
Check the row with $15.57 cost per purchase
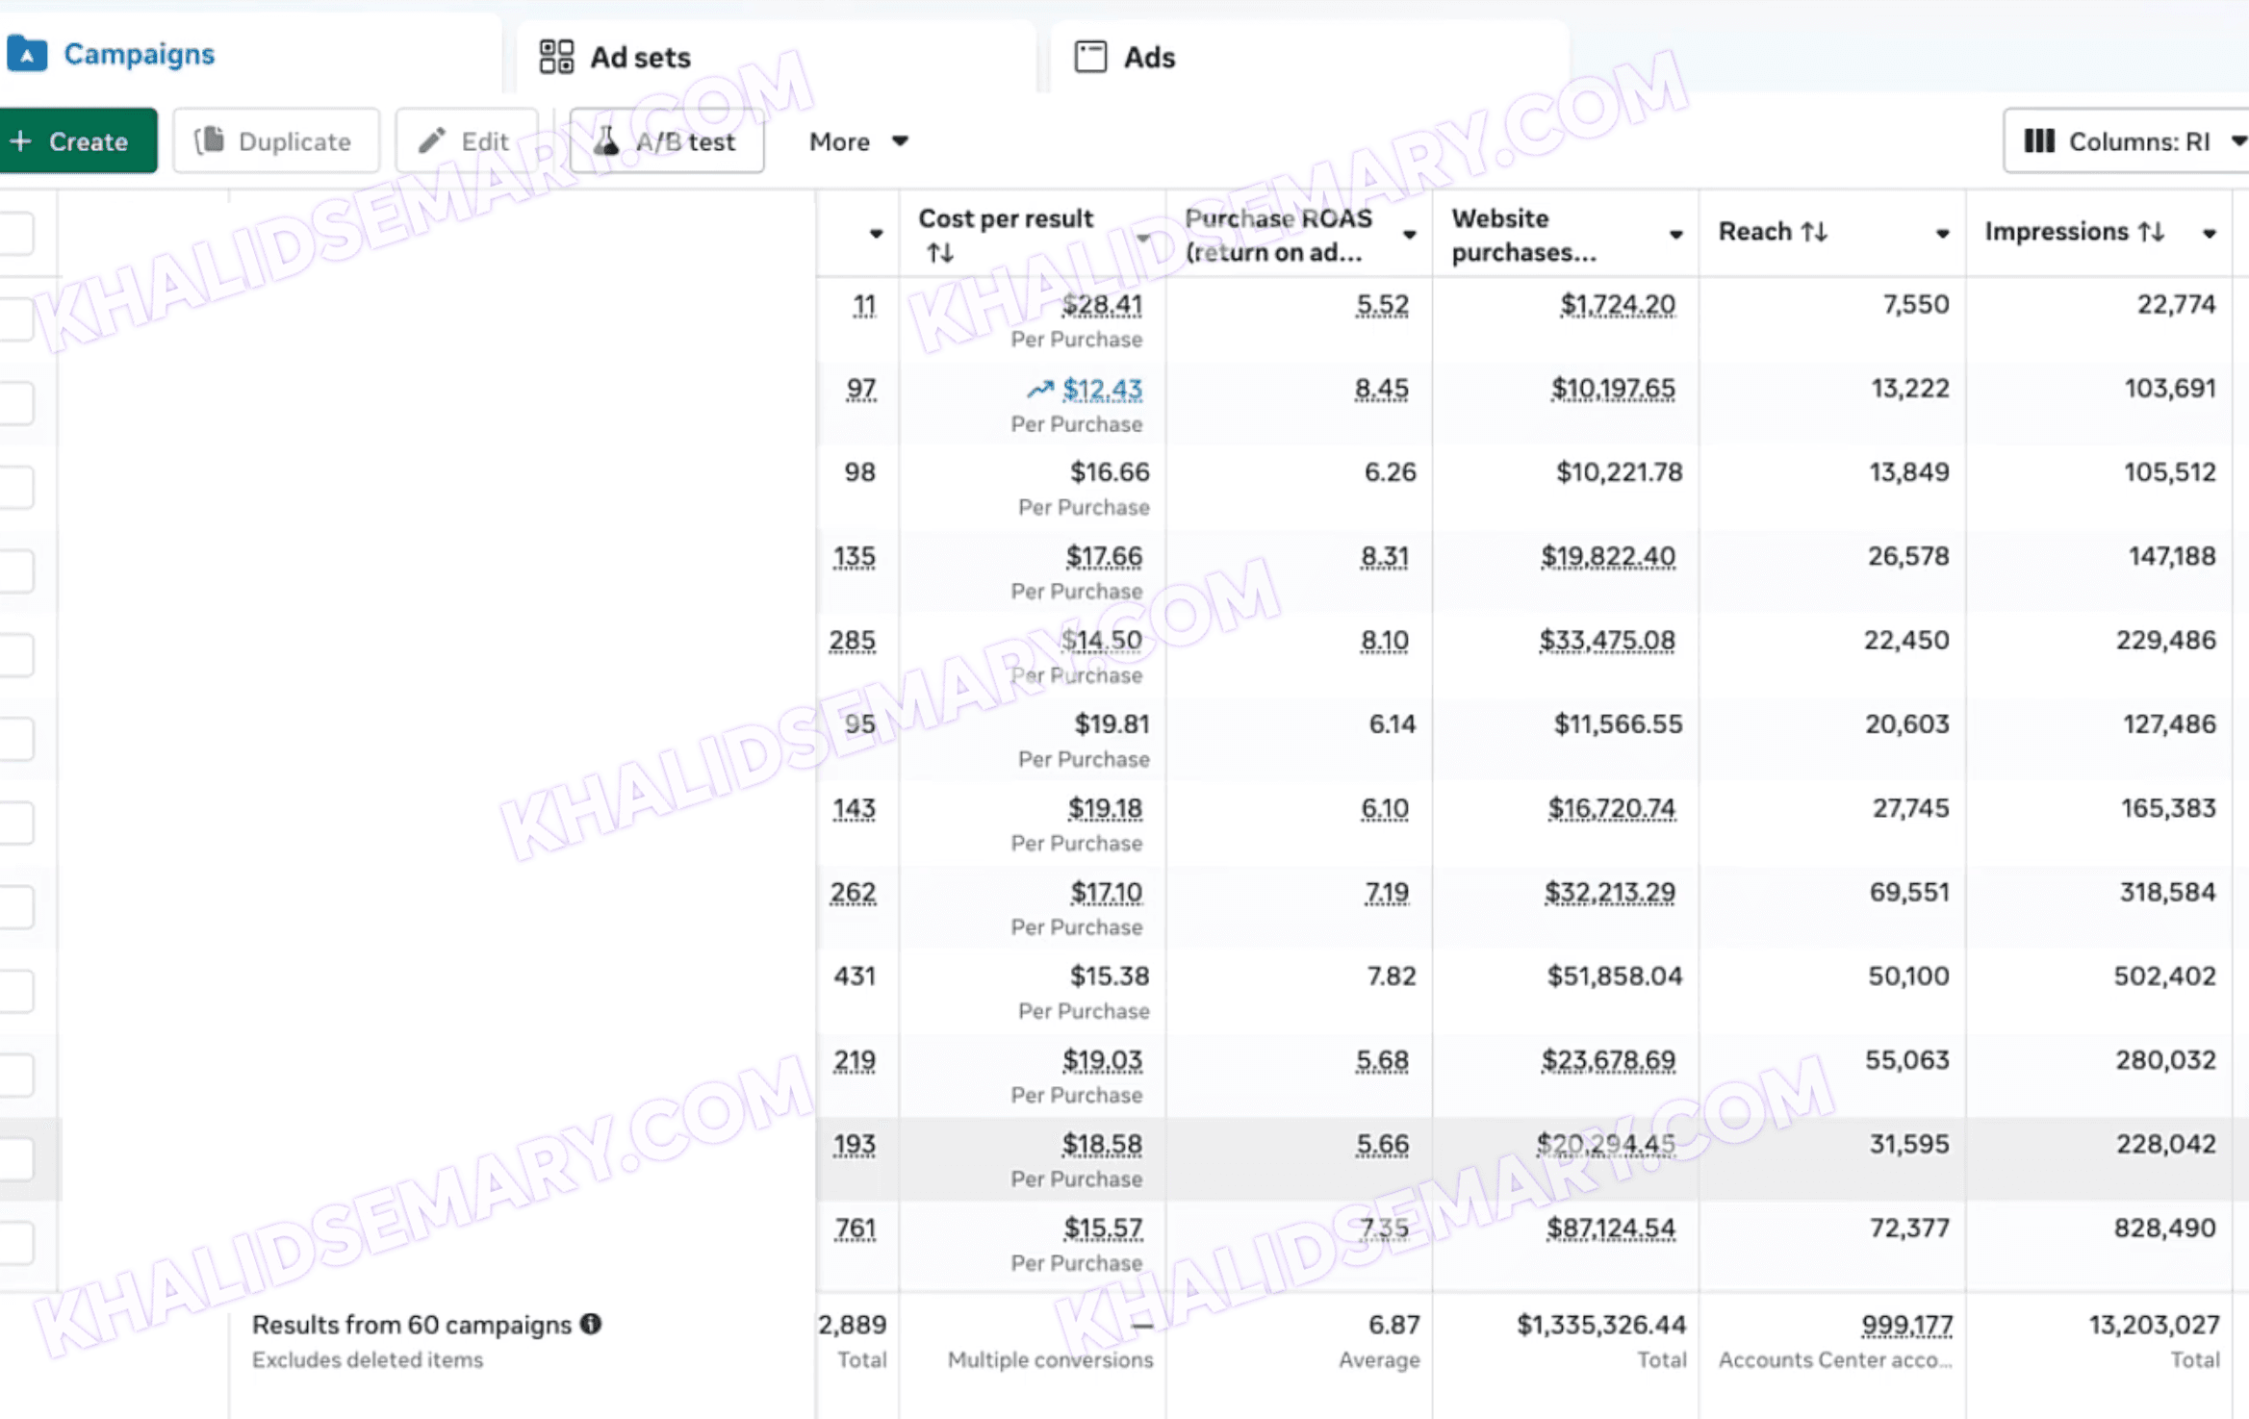[16, 1242]
